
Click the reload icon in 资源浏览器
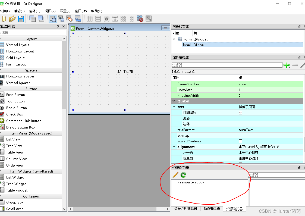[x=183, y=175]
